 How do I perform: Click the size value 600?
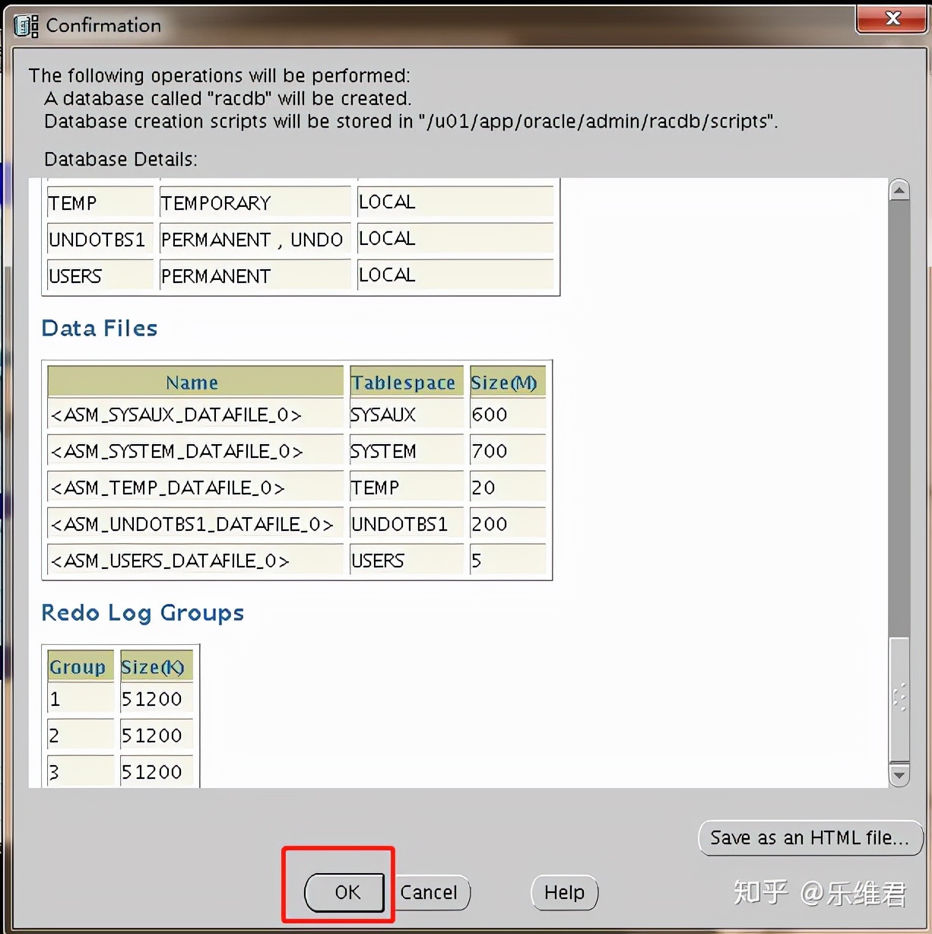coord(507,415)
